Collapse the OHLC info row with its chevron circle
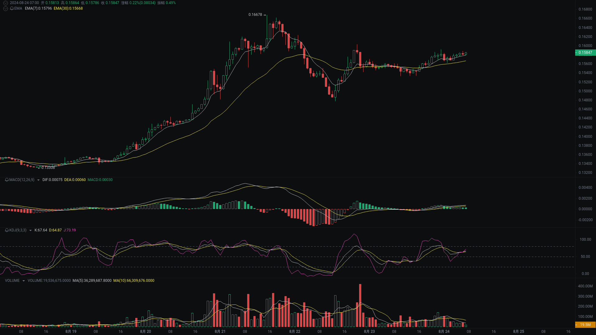 tap(5, 3)
